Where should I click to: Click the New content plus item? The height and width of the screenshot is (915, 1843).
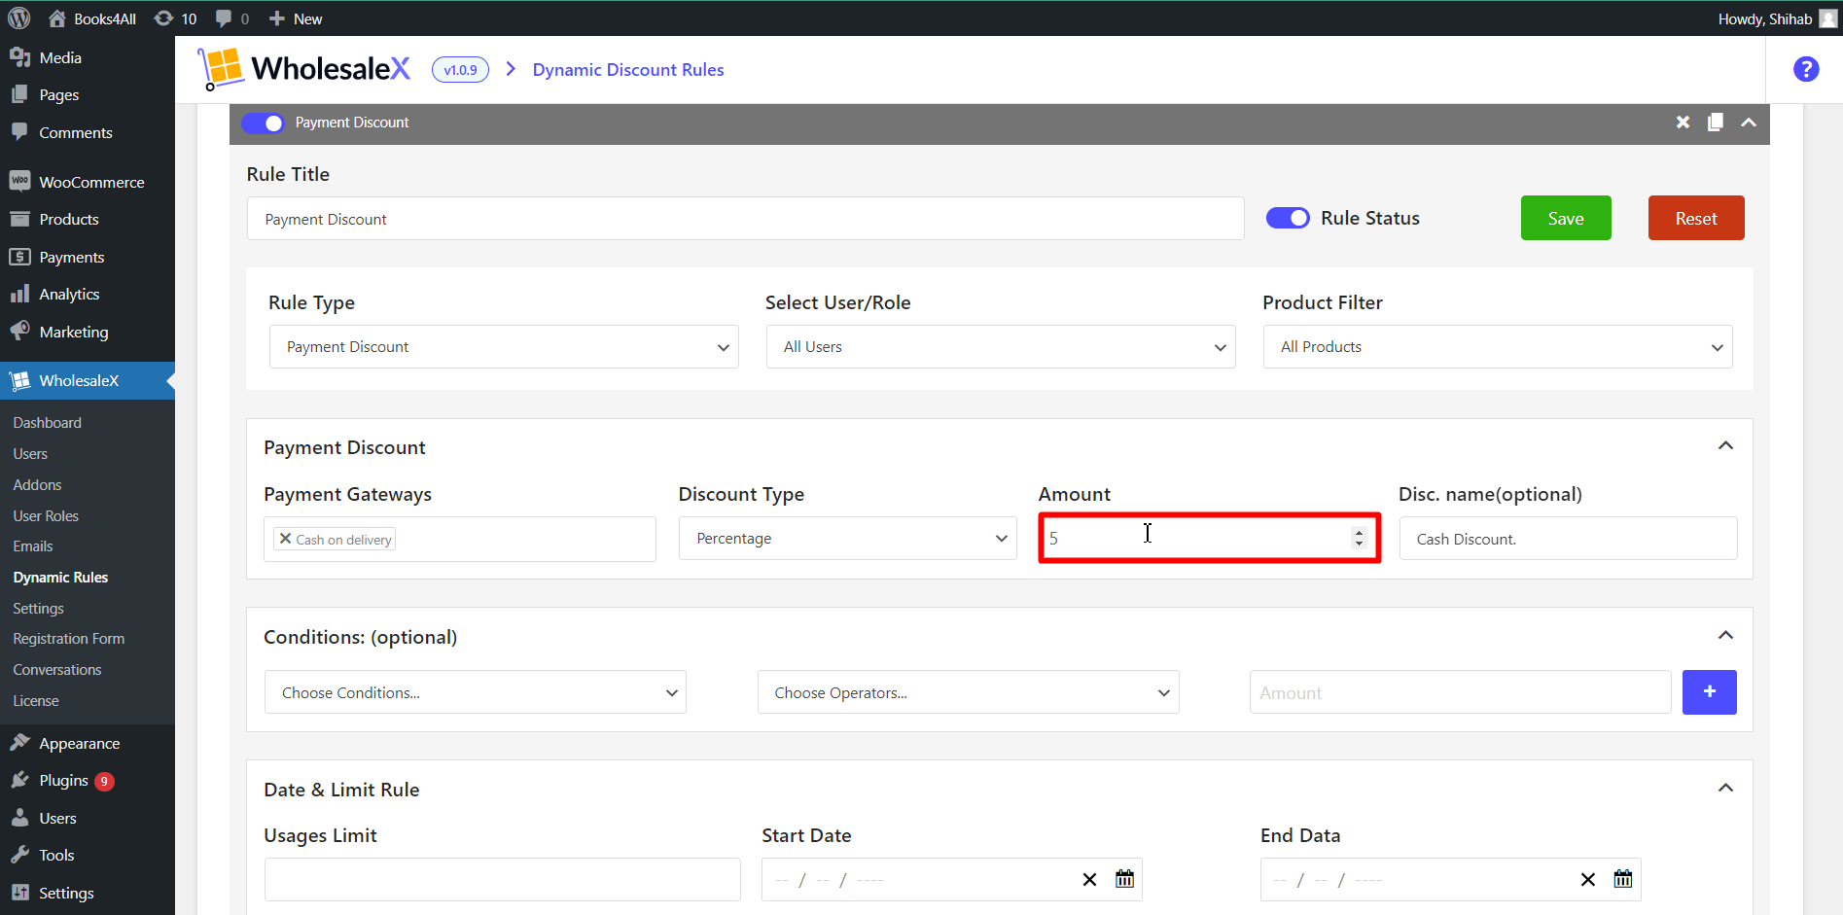click(x=296, y=18)
